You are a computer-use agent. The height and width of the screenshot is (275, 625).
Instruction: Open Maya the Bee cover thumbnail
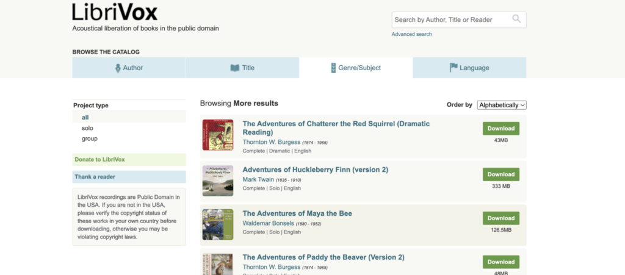coord(218,224)
